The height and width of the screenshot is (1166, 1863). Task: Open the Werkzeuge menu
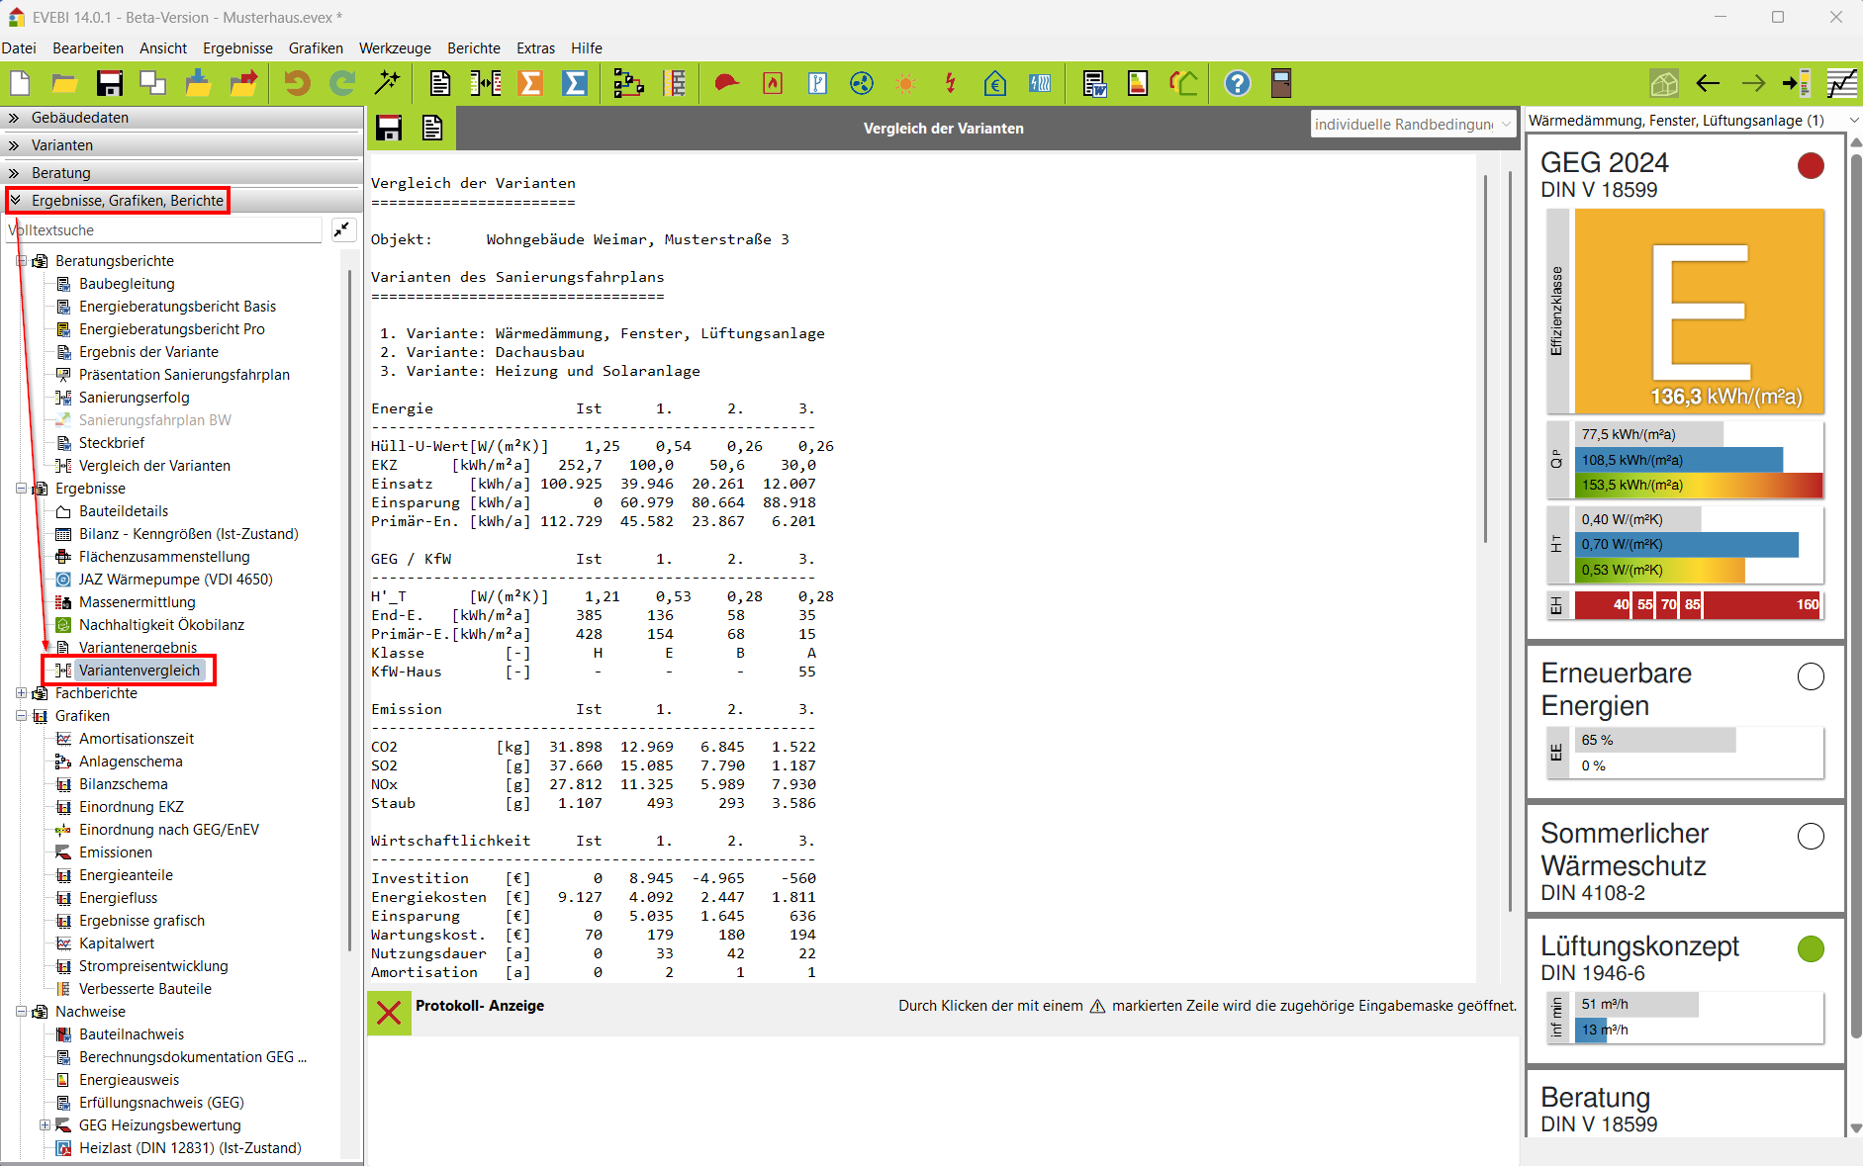pos(395,48)
